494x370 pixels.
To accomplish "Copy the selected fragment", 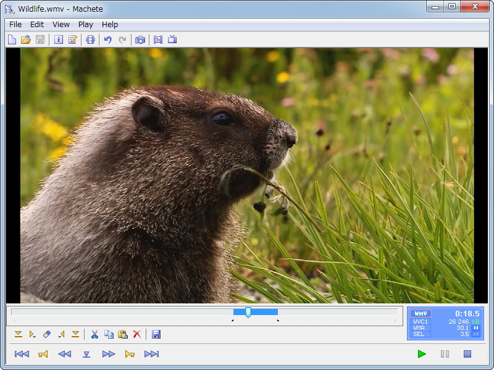I will pyautogui.click(x=109, y=335).
